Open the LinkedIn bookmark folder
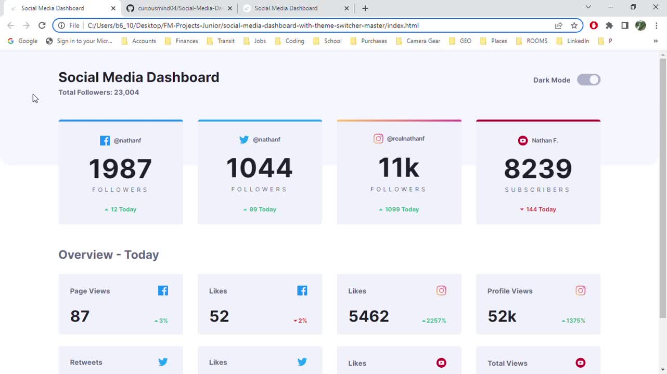 click(x=572, y=41)
